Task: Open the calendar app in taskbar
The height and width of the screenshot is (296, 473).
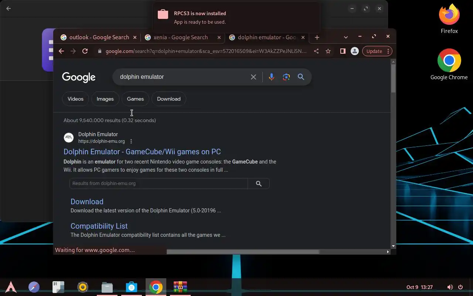Action: click(x=58, y=287)
